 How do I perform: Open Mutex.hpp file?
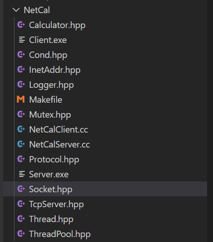click(50, 115)
